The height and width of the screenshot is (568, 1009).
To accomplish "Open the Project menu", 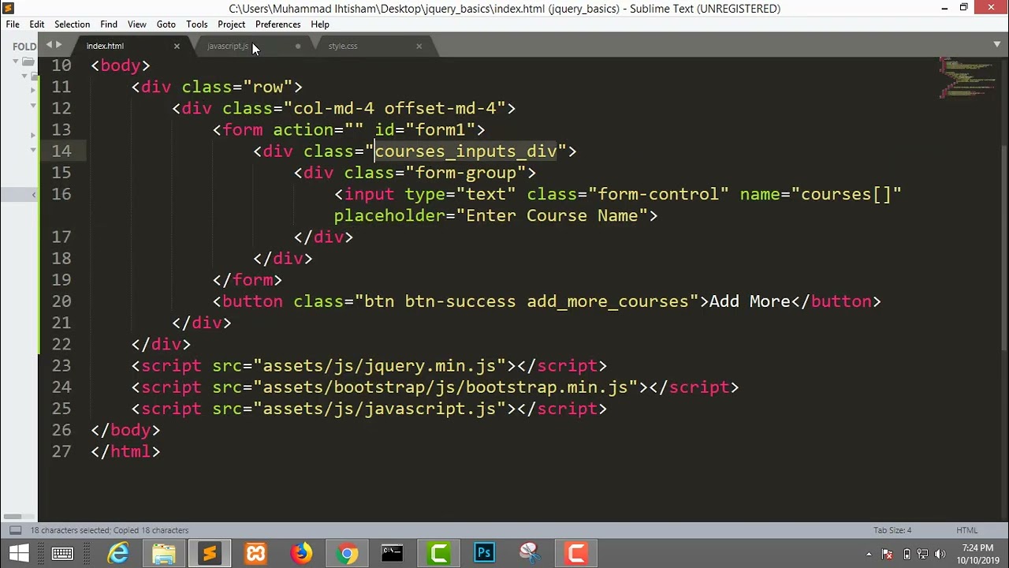I will tap(232, 24).
